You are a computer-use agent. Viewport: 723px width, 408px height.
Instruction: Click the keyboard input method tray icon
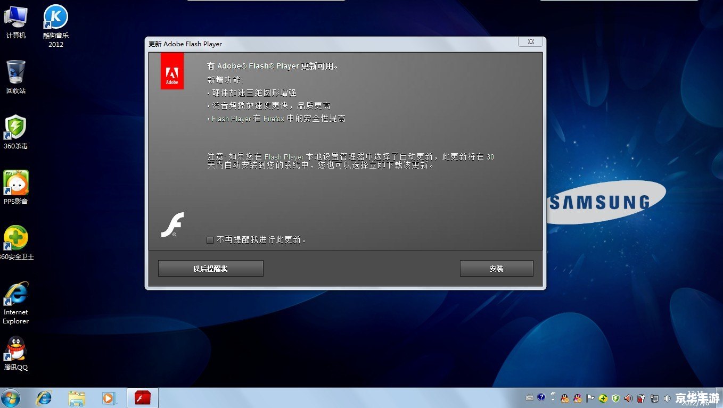click(530, 398)
